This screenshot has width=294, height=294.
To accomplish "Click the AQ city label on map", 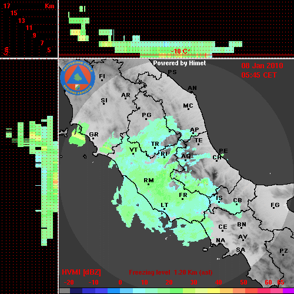I will (186, 156).
